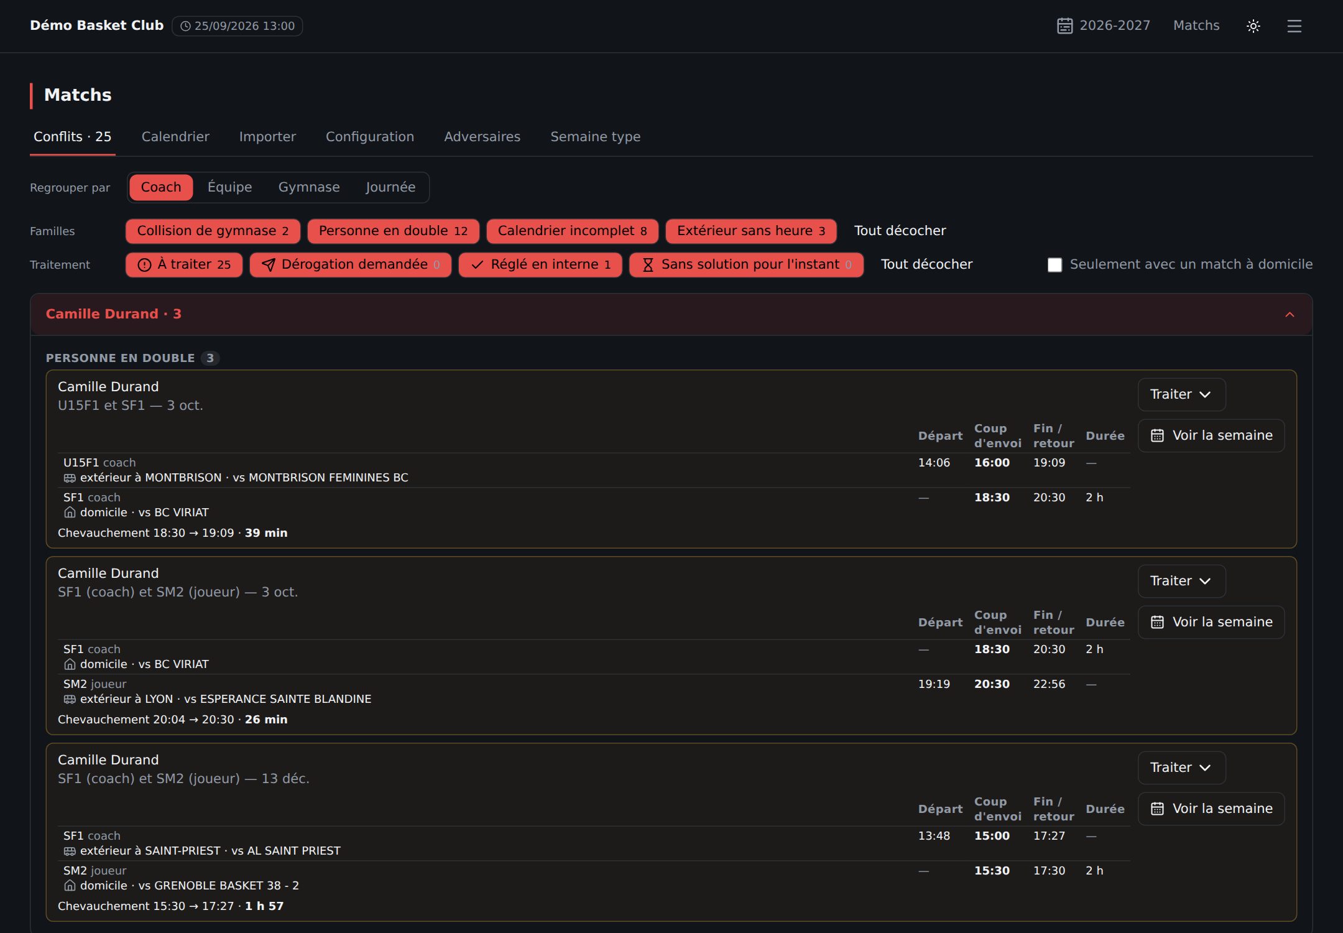Click the Démo Basket Club title

[97, 26]
